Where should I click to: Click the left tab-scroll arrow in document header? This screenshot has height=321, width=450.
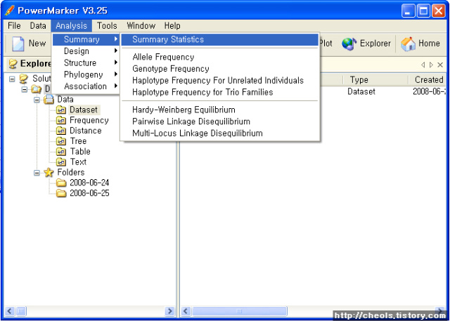tap(423, 65)
